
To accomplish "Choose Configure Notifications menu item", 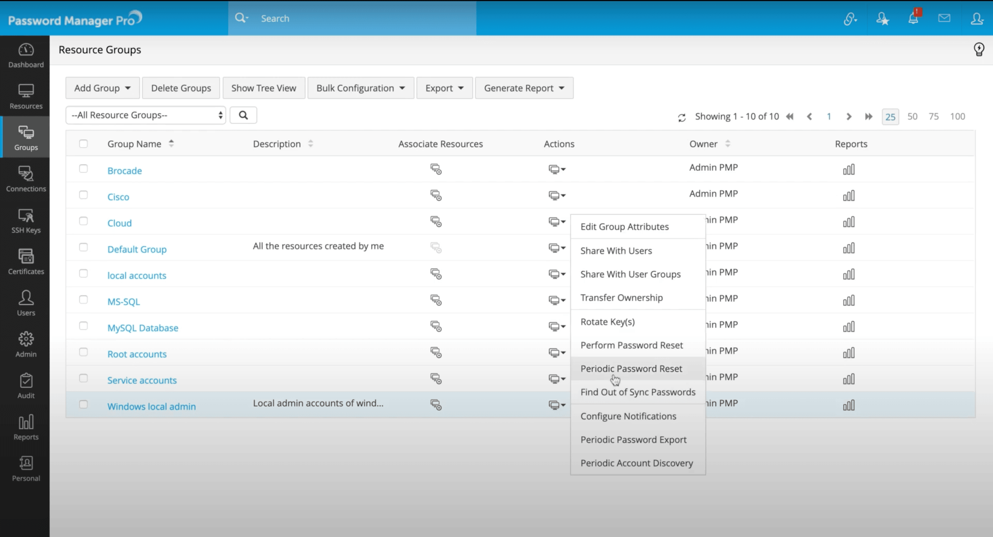I will click(638, 416).
